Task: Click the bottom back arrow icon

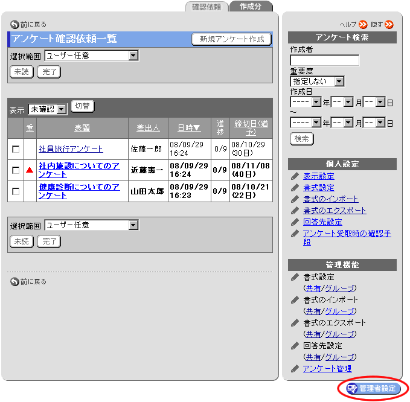Action: pos(14,282)
